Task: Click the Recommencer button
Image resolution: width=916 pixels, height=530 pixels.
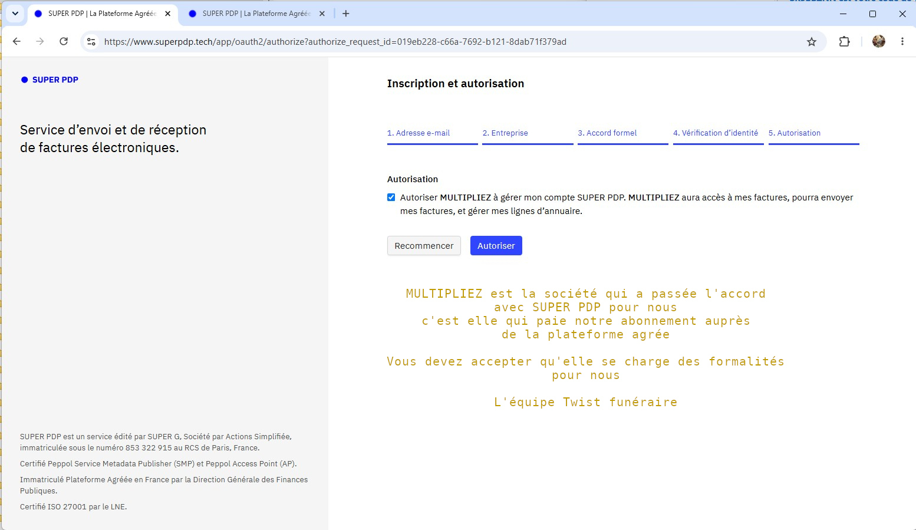Action: 424,246
